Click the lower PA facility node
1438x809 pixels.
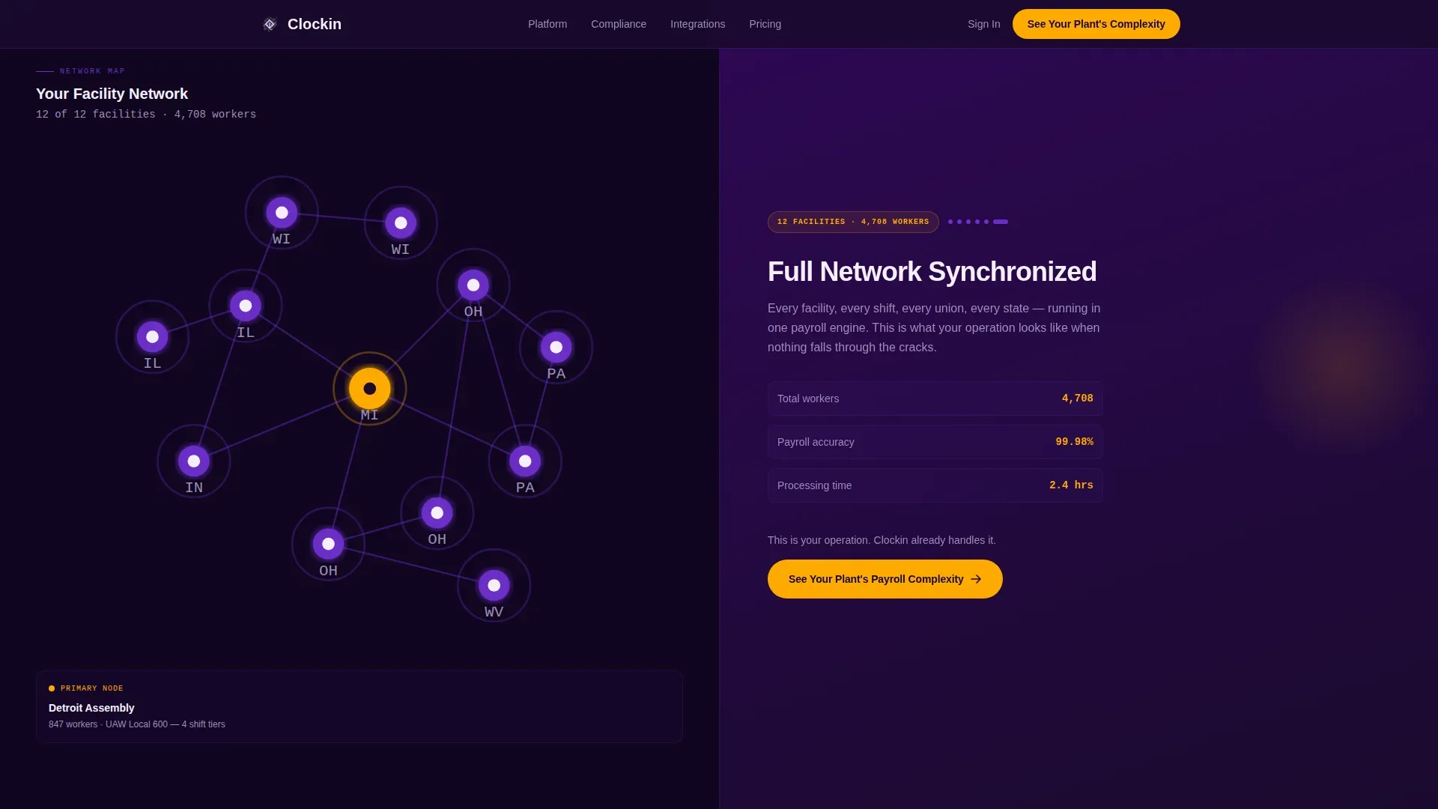[525, 461]
